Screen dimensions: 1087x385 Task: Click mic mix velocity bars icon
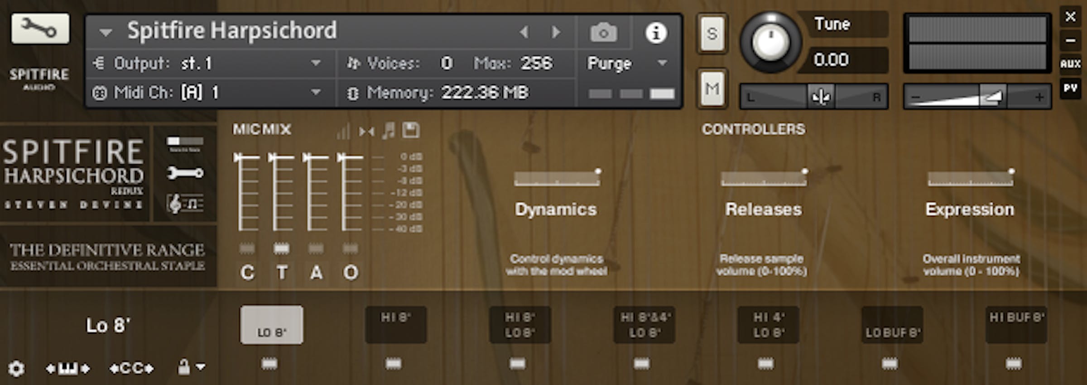click(343, 131)
